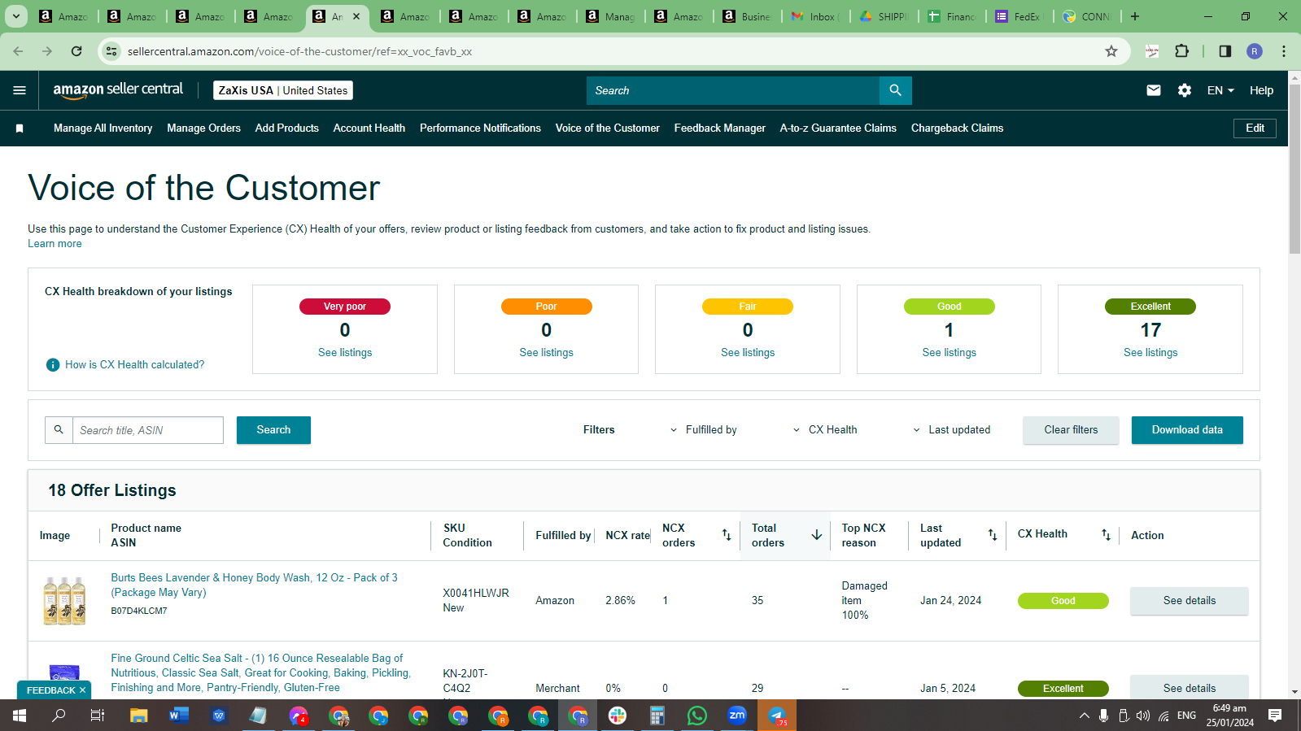Show hidden system tray icons
The image size is (1301, 731).
pyautogui.click(x=1084, y=716)
